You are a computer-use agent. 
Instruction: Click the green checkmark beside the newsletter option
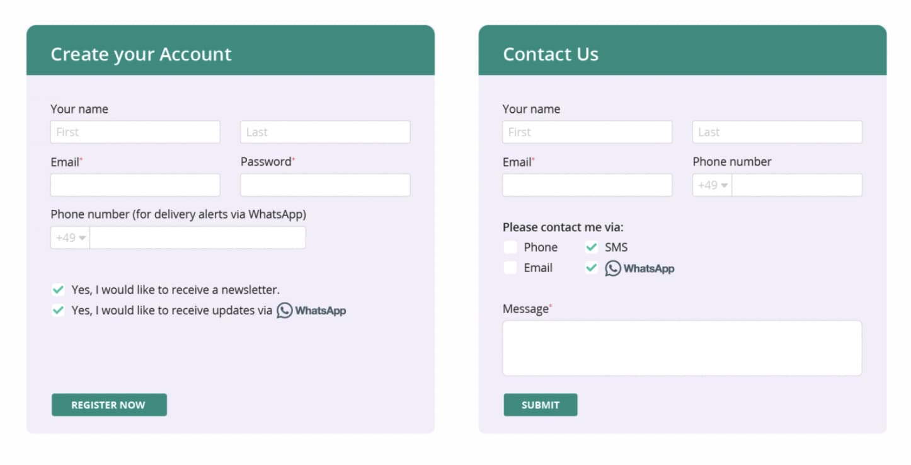(x=58, y=289)
